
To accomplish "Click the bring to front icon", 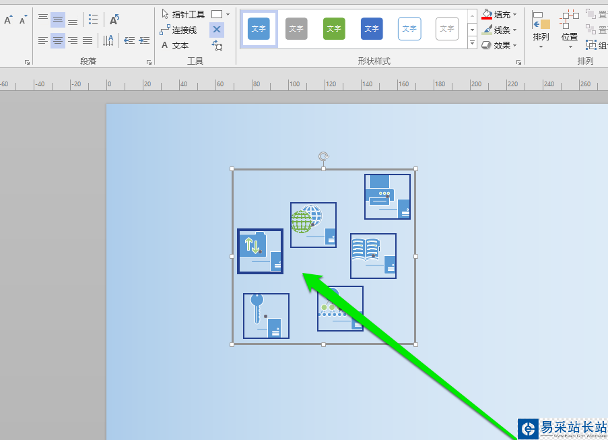I will point(591,14).
